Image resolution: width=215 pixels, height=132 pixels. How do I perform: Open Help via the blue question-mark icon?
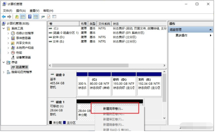(x=30, y=17)
